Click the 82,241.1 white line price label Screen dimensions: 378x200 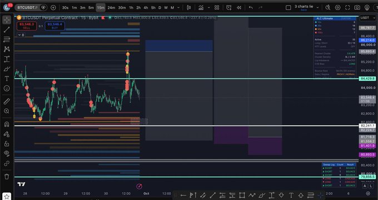[x=367, y=126]
